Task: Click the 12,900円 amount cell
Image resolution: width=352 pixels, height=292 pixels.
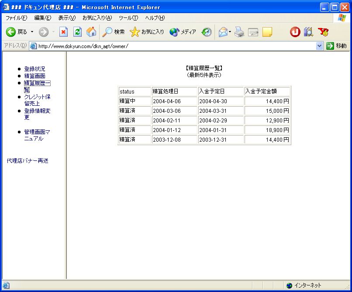Action: (x=267, y=120)
